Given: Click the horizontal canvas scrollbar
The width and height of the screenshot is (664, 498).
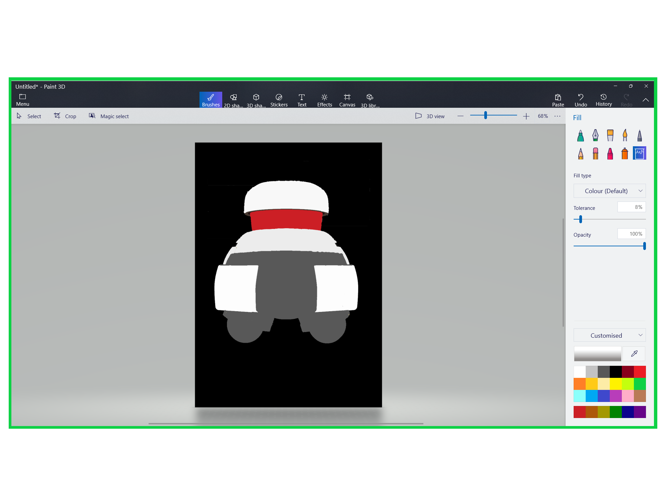Looking at the screenshot, I should coord(286,424).
